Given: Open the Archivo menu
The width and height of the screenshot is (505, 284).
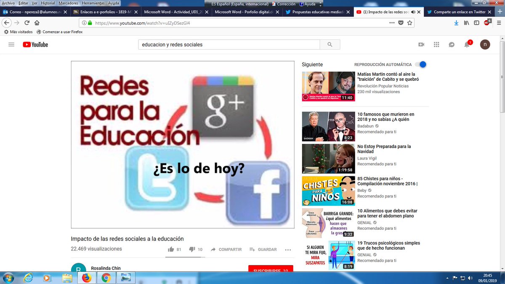Looking at the screenshot, I should 8,3.
